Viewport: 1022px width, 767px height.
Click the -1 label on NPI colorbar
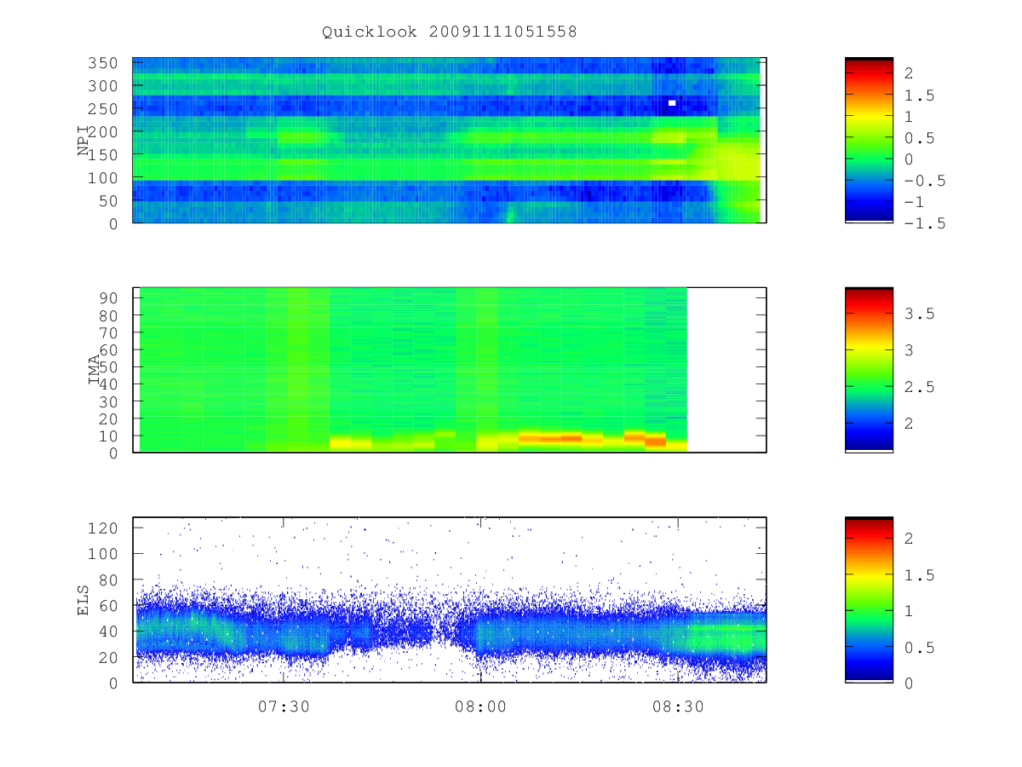tap(914, 202)
